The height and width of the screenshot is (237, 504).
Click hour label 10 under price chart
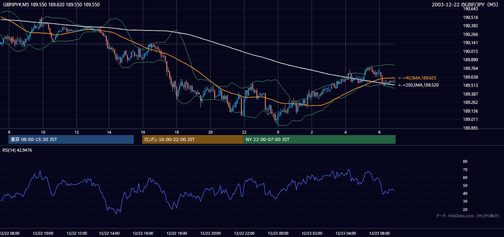43,132
